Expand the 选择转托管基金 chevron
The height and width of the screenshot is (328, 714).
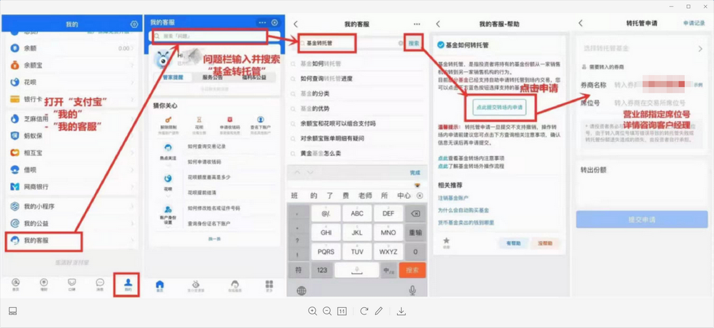tap(700, 48)
